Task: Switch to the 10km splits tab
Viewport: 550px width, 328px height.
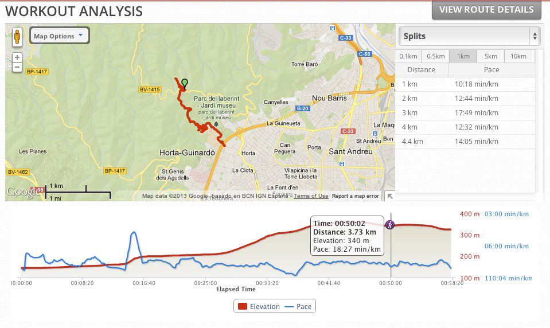Action: [x=518, y=56]
